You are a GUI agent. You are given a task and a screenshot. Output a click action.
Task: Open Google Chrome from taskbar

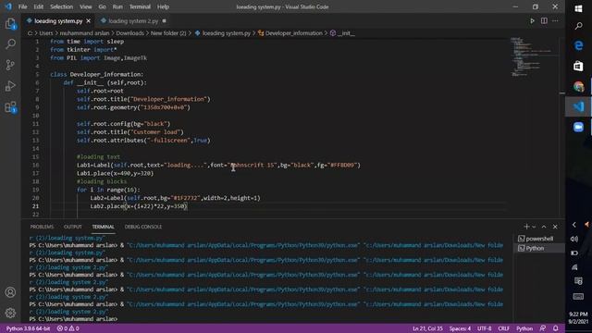578,86
